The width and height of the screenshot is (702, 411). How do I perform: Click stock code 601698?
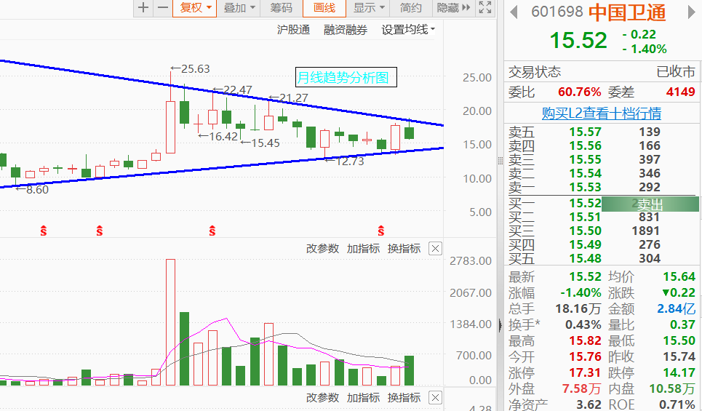(x=557, y=12)
